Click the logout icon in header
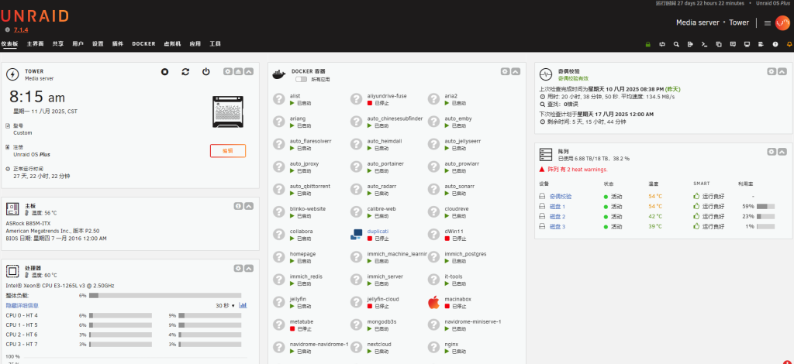794x364 pixels. point(690,44)
